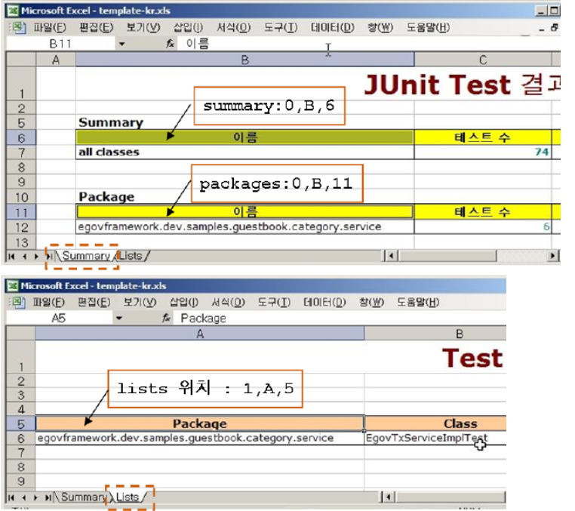The width and height of the screenshot is (575, 511).
Task: Open the 데이터(D) menu in top window
Action: (x=332, y=28)
